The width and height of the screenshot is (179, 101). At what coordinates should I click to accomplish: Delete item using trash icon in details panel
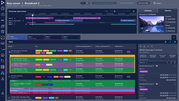pyautogui.click(x=152, y=46)
